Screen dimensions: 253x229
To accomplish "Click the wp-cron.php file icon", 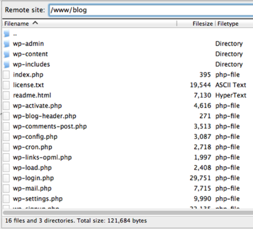I will click(x=6, y=147).
